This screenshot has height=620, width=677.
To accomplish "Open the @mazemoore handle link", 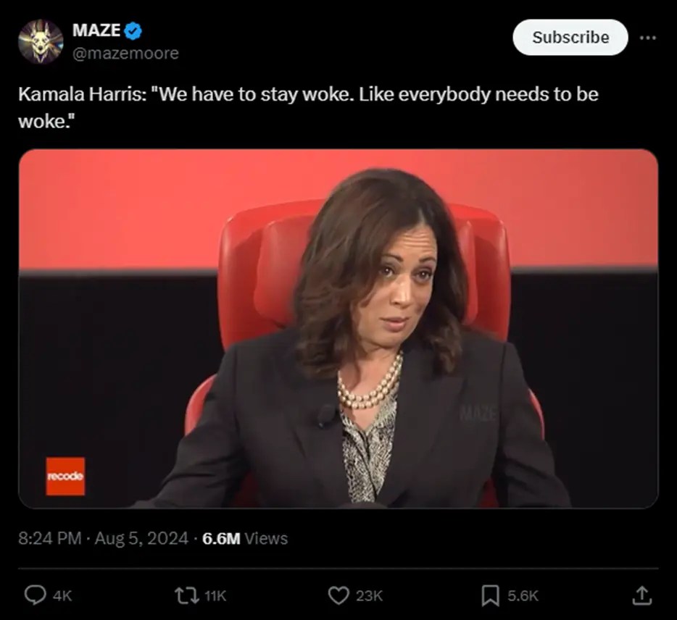I will tap(125, 53).
